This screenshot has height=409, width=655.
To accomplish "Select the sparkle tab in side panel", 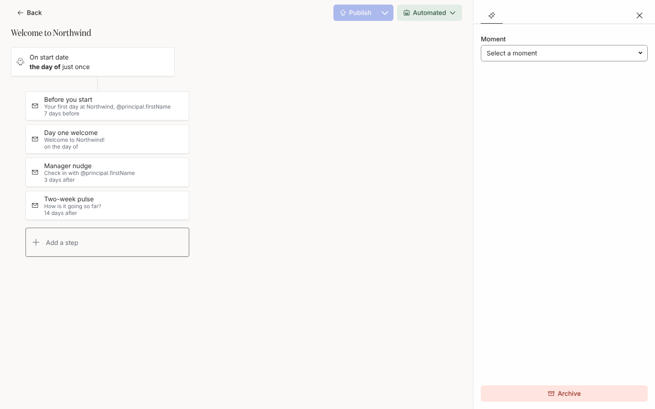I will 492,15.
